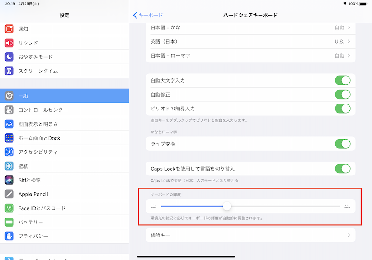Viewport: 372px width, 260px height.
Task: Open 日本語 – ローマ字 layout chevron
Action: pos(349,55)
